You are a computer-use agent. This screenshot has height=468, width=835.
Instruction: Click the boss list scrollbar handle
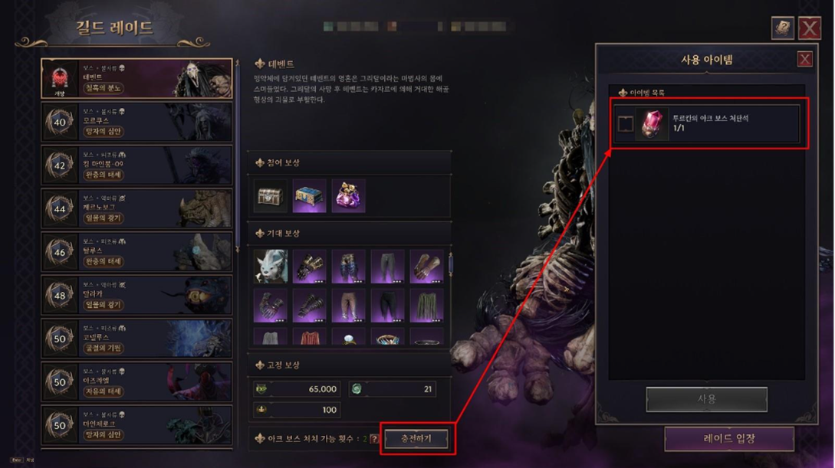coord(238,157)
